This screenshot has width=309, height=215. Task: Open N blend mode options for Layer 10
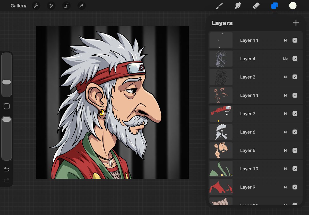point(285,169)
